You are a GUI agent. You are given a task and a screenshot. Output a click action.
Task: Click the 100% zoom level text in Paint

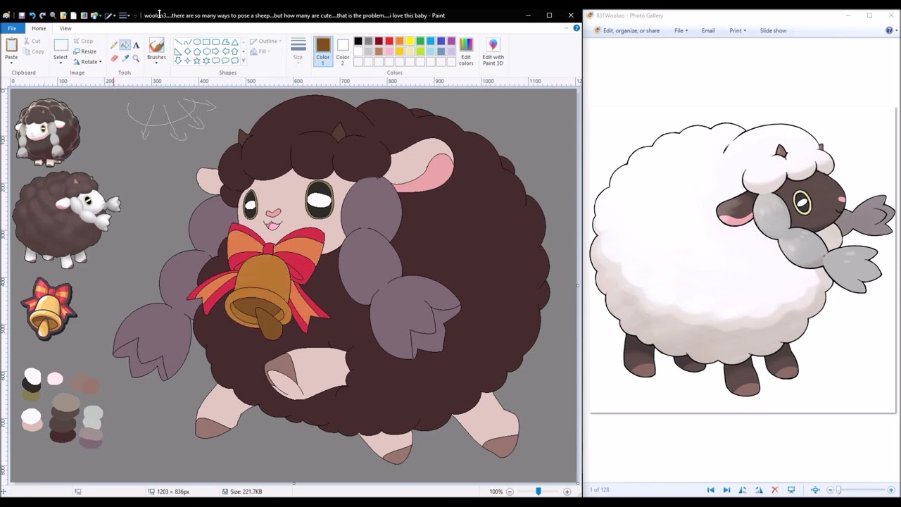pos(496,492)
